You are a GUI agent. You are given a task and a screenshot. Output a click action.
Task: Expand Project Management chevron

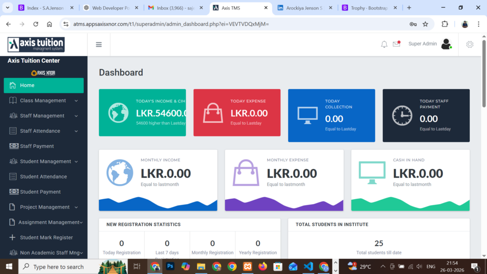pos(76,207)
